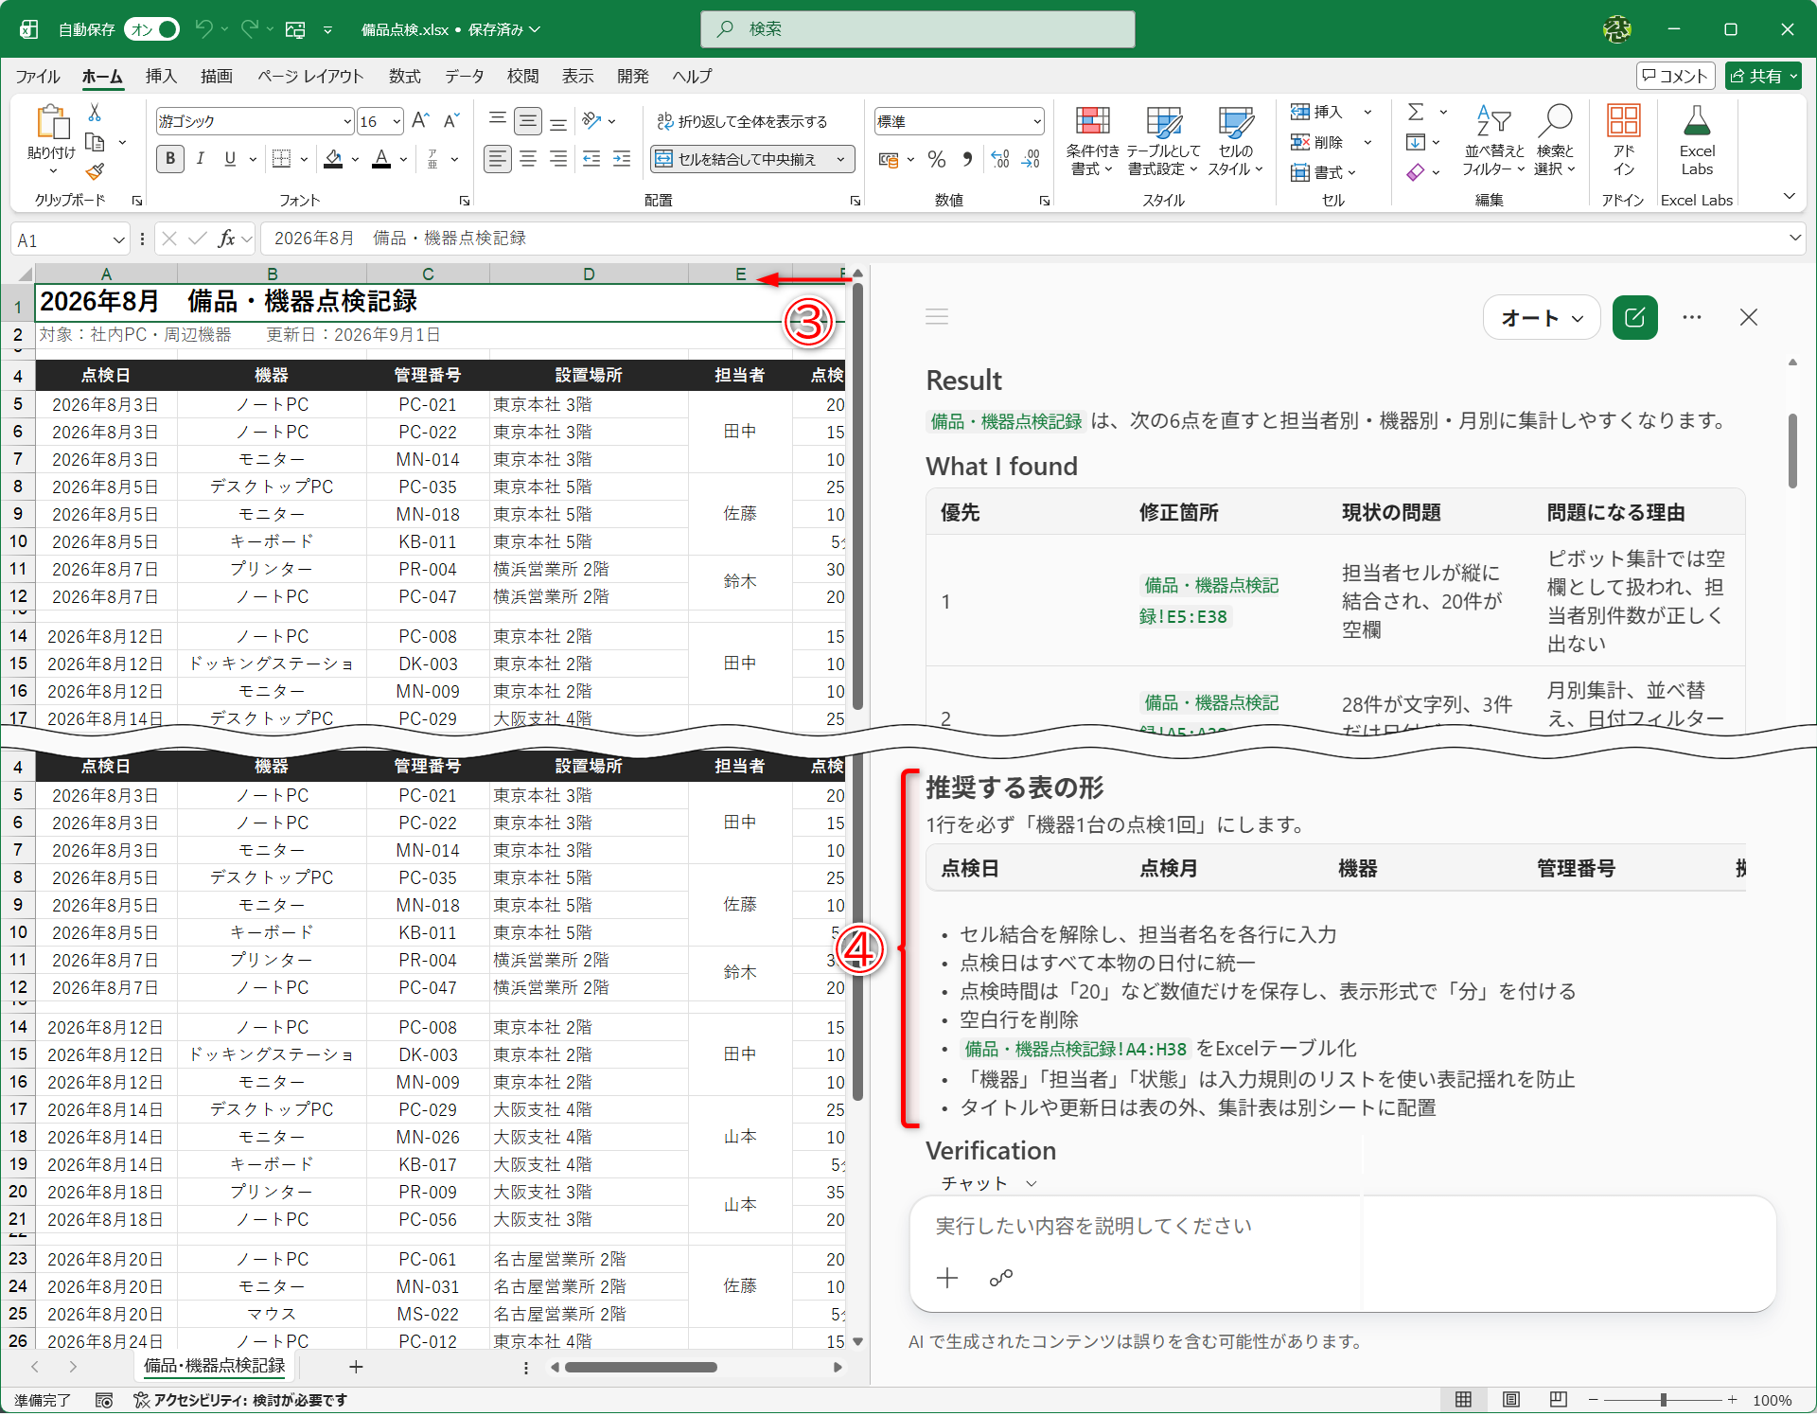Switch to the 数式 ribbon tab
Viewport: 1817px width, 1416px height.
pos(404,76)
